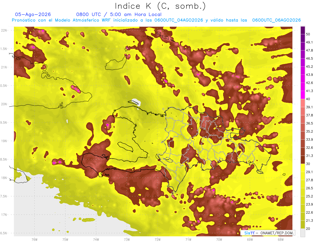Viewport: 315px width, 243px height.
Task: Click the 'SisTT - ONAMET/REP.DOM.' credit box
Action: [268, 233]
